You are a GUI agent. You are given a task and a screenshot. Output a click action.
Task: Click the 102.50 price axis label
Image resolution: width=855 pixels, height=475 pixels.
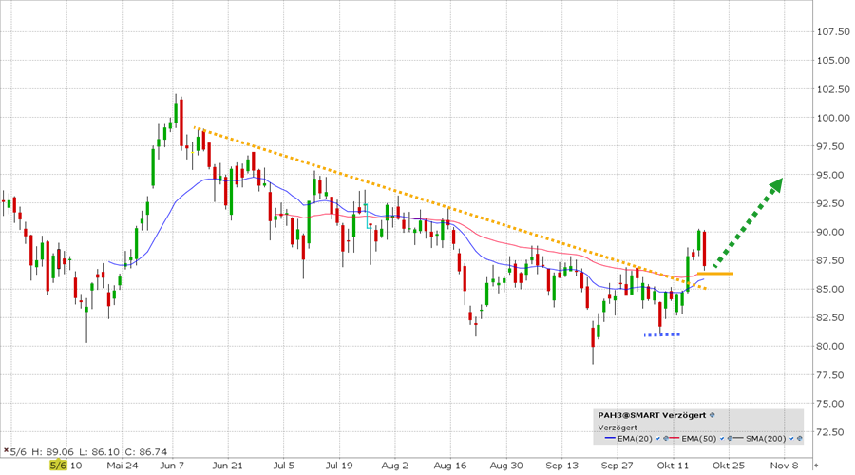coord(832,89)
